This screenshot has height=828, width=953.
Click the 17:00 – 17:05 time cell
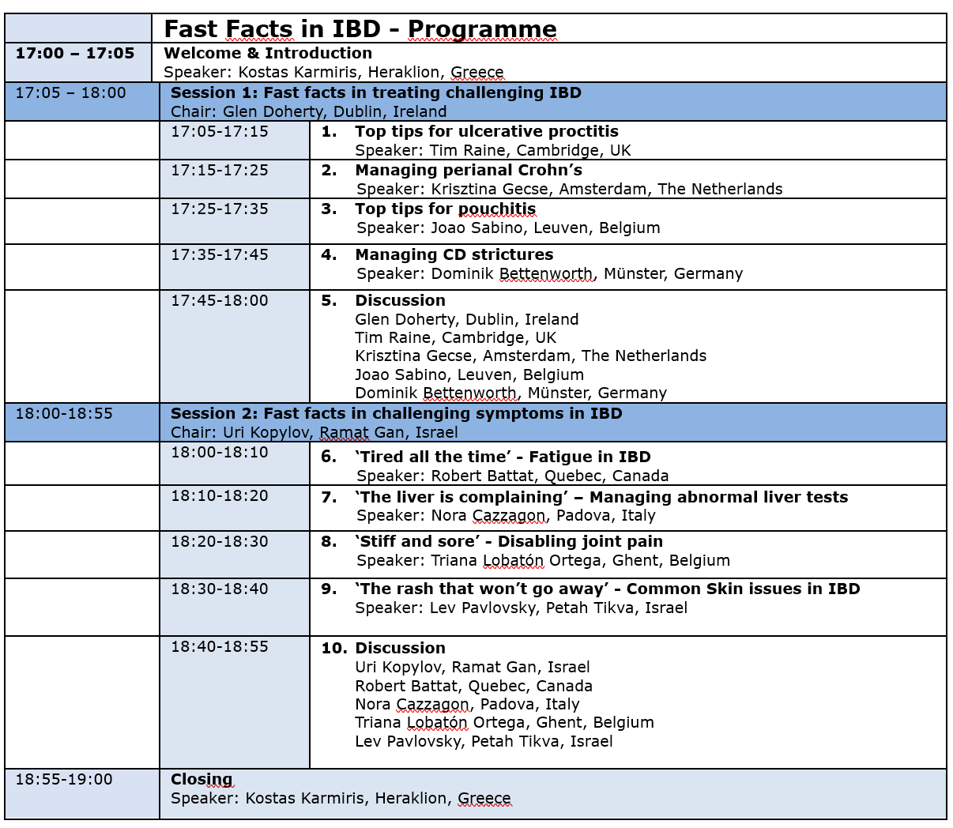click(75, 53)
